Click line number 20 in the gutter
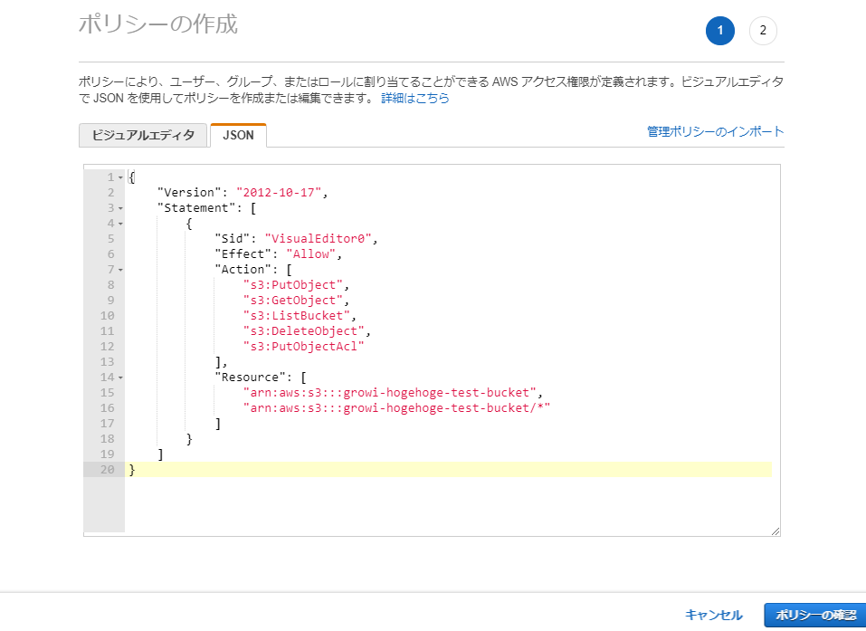 pyautogui.click(x=109, y=469)
